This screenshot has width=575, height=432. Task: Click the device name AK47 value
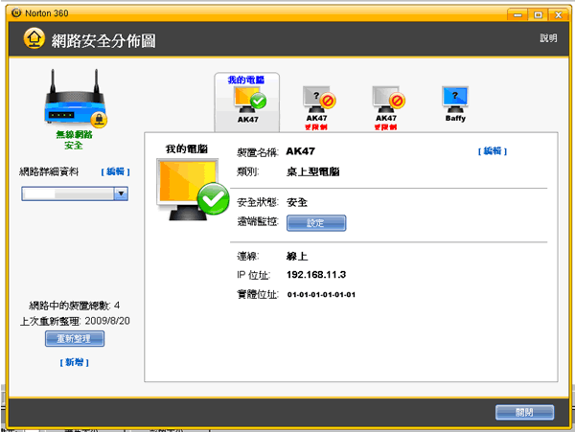[300, 151]
